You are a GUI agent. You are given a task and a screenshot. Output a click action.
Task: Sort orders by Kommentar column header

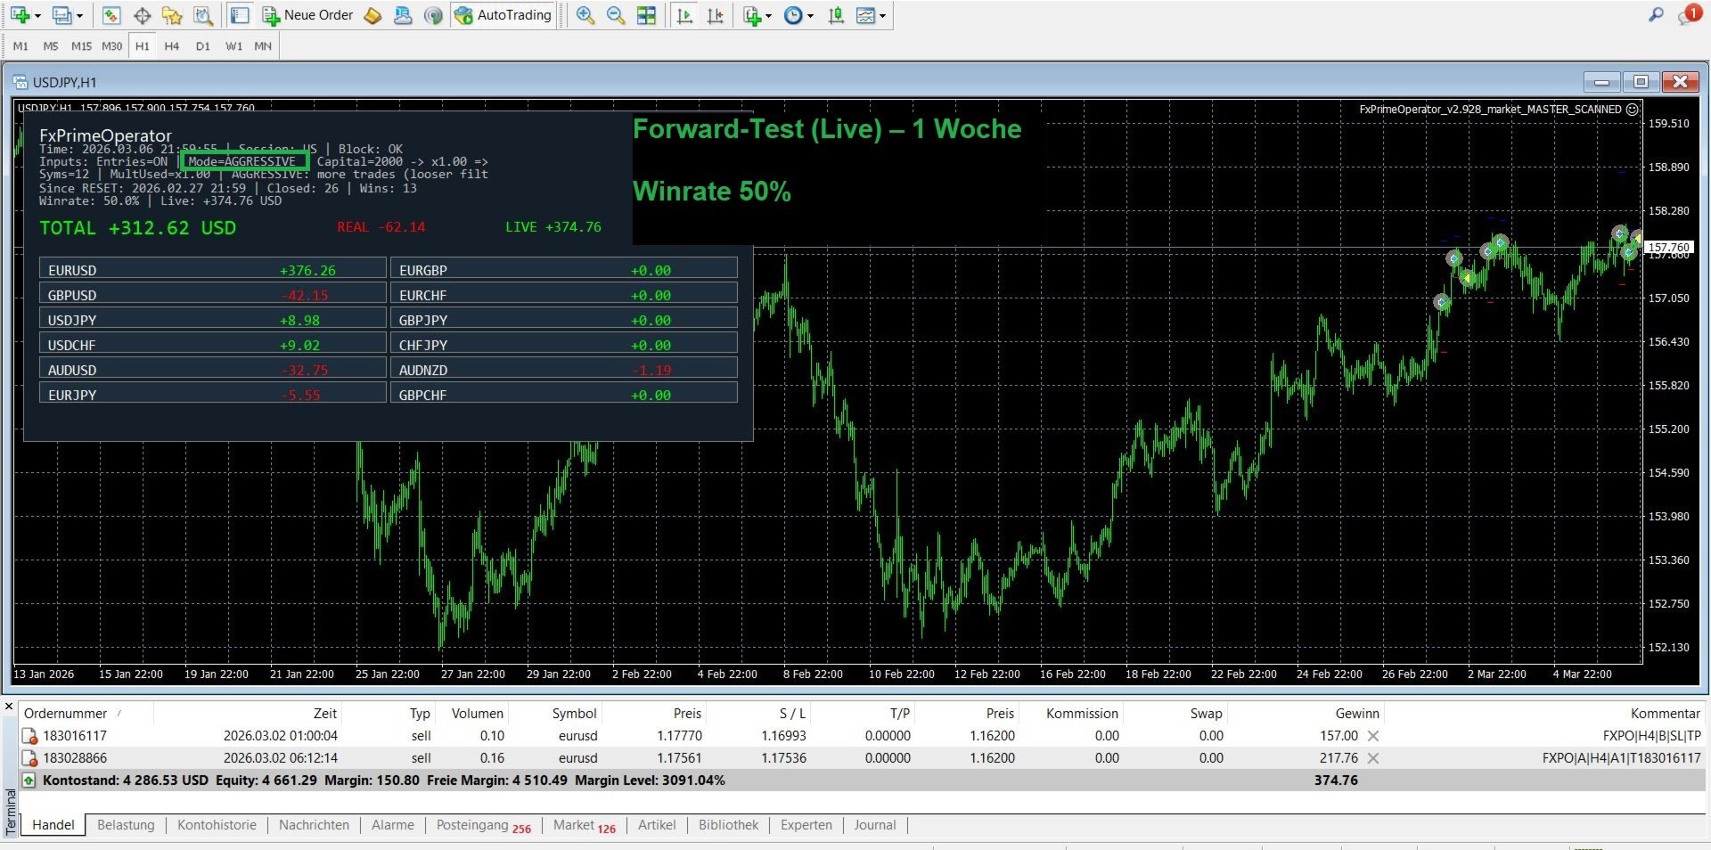(x=1544, y=714)
